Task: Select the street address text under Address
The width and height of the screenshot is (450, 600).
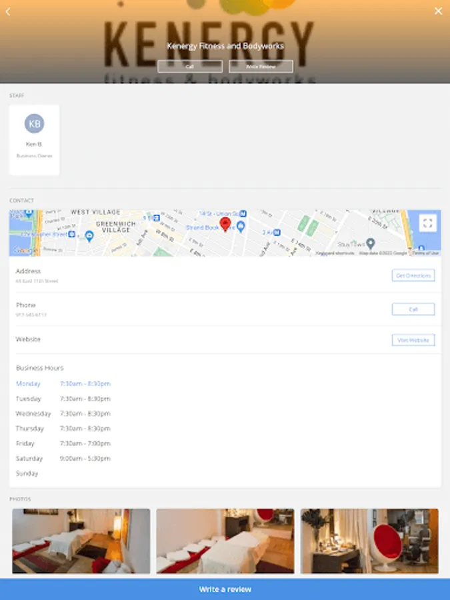Action: coord(37,281)
